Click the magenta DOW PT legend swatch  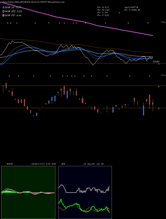click(x=4, y=15)
